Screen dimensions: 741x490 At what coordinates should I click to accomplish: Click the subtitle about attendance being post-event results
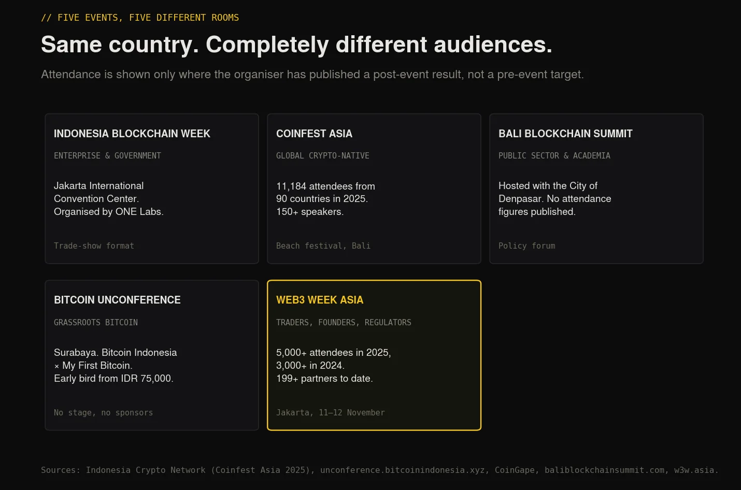tap(312, 75)
